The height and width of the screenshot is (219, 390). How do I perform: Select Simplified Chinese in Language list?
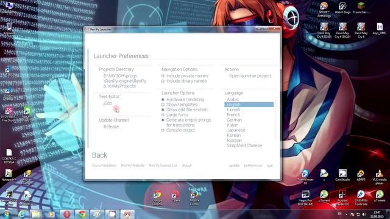(x=244, y=145)
